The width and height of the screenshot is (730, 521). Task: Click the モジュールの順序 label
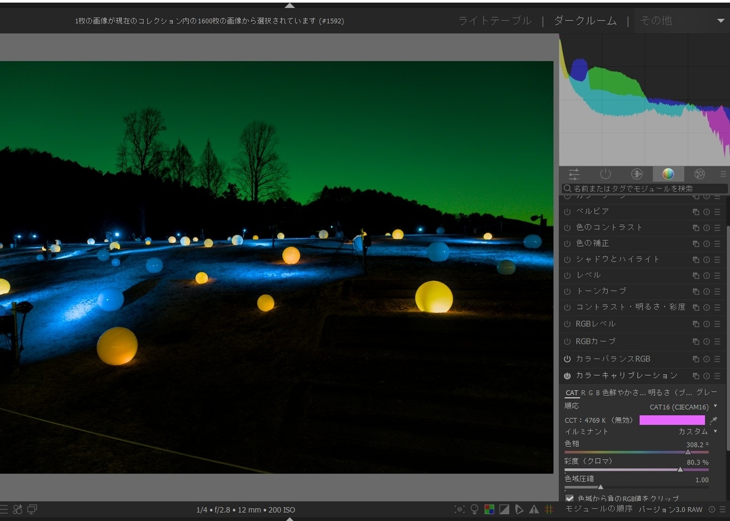(x=599, y=509)
